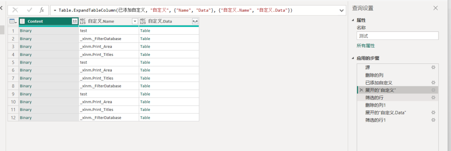Image resolution: width=451 pixels, height=151 pixels.
Task: Open settings gear for the 源 step
Action: [433, 68]
